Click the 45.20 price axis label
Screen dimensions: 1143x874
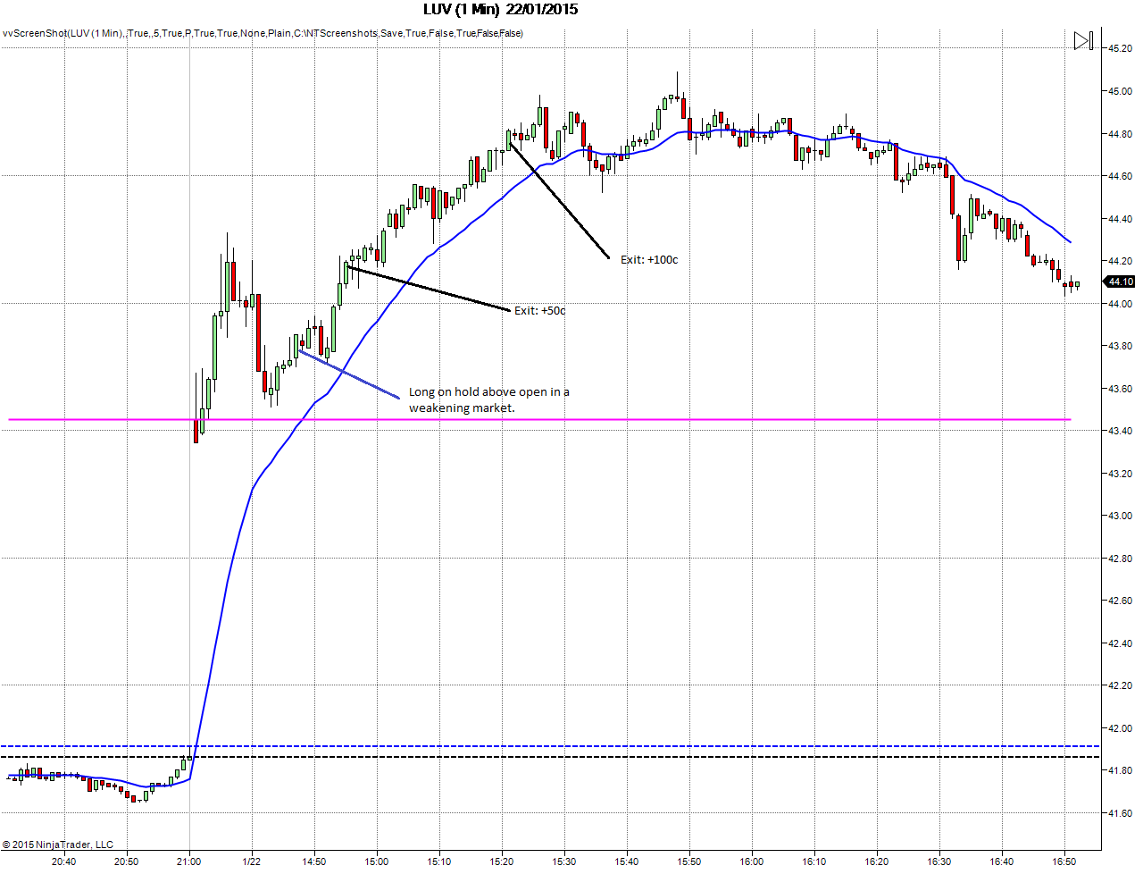point(1120,49)
